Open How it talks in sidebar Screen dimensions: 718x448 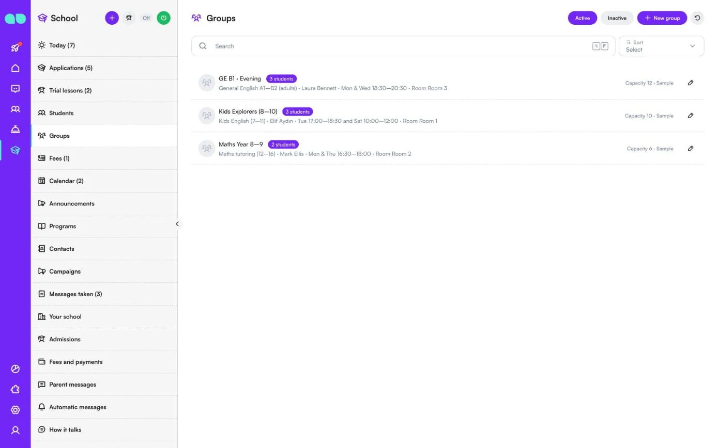coord(104,430)
